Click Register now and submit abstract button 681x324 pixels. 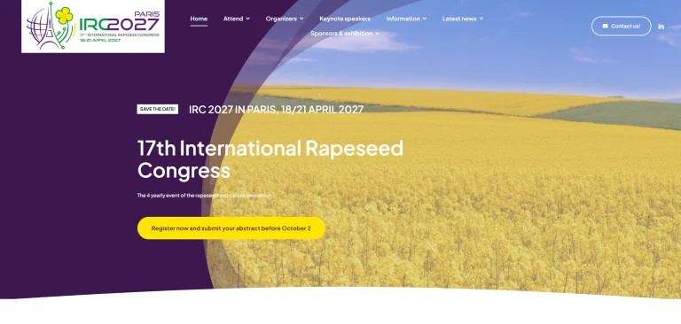(x=231, y=228)
